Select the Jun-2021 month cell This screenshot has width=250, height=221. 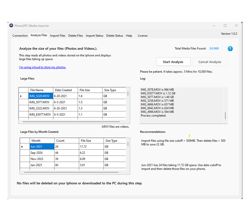click(42, 147)
